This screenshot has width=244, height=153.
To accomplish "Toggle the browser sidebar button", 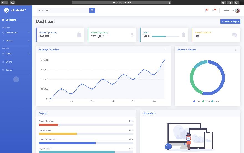I will 12,3.
